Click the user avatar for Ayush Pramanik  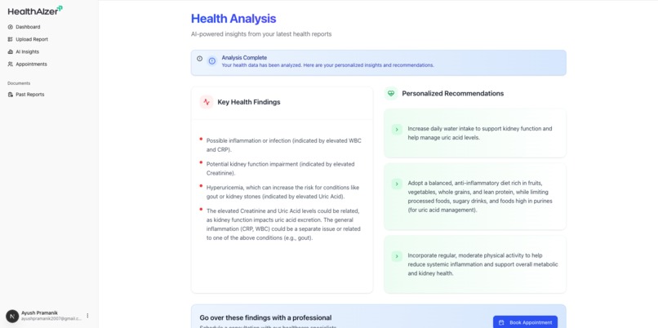coord(12,316)
